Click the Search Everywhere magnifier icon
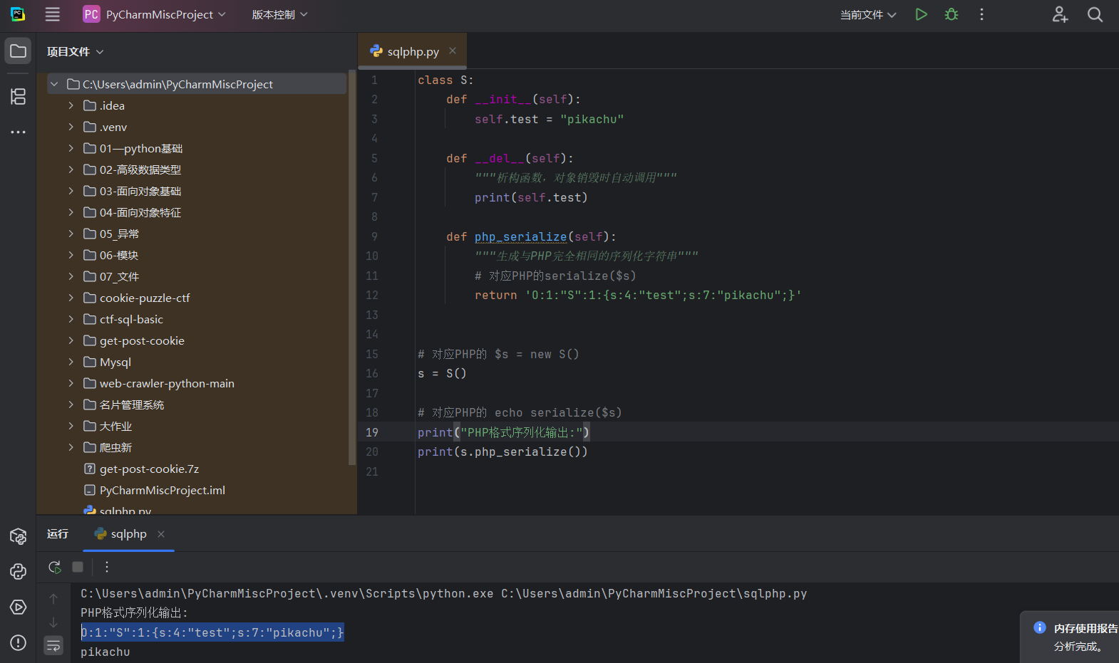The width and height of the screenshot is (1119, 663). [1095, 14]
